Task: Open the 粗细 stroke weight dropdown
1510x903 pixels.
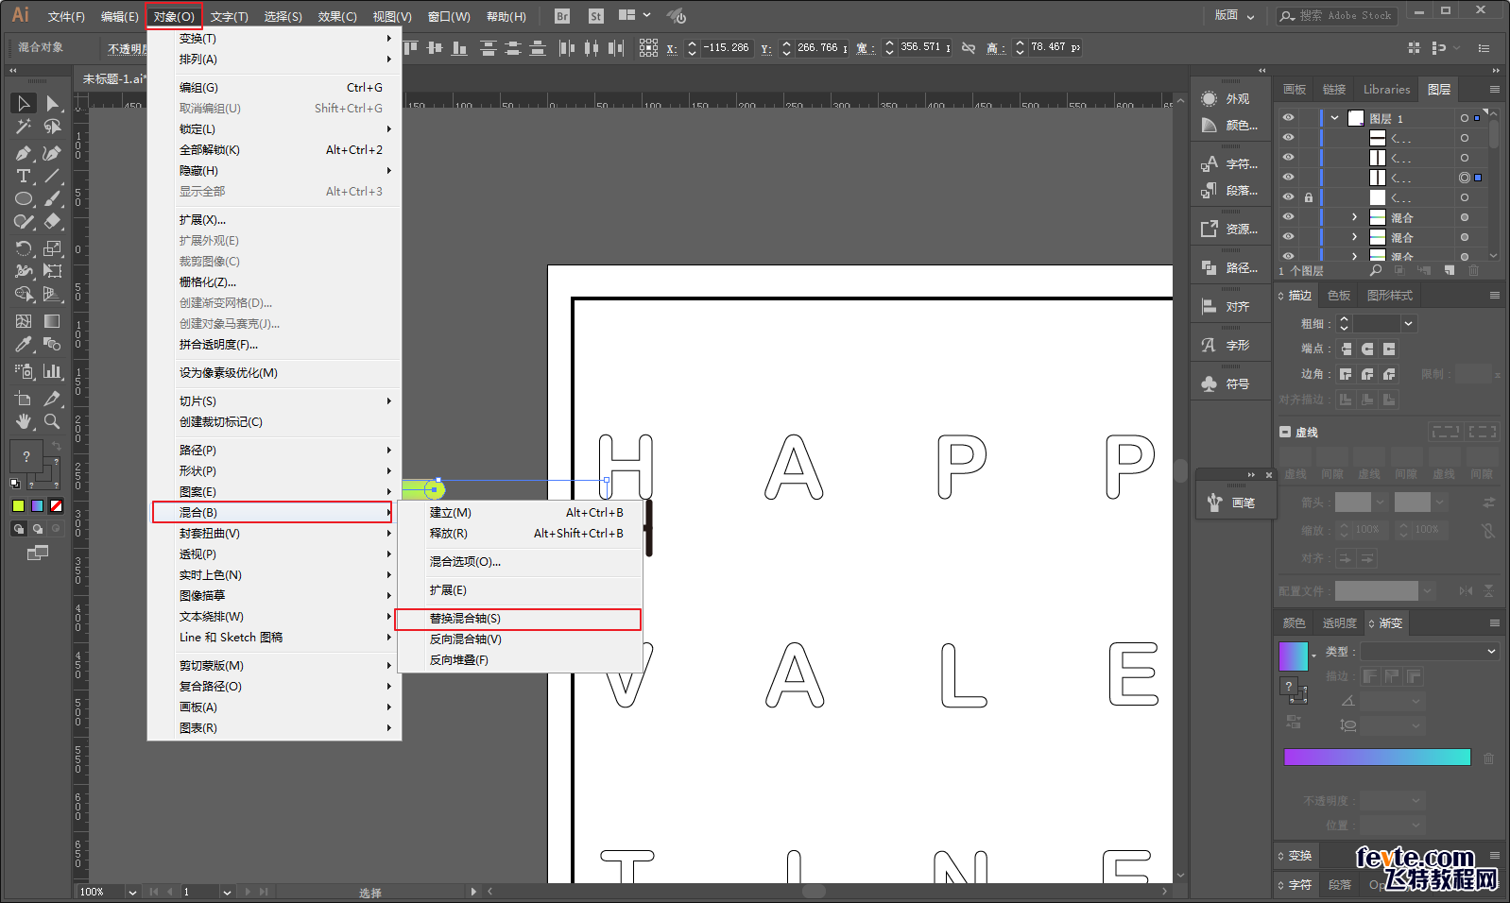Action: pyautogui.click(x=1409, y=323)
